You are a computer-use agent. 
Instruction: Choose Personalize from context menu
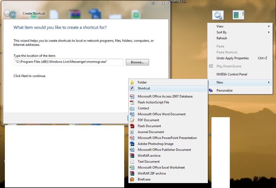[x=240, y=90]
